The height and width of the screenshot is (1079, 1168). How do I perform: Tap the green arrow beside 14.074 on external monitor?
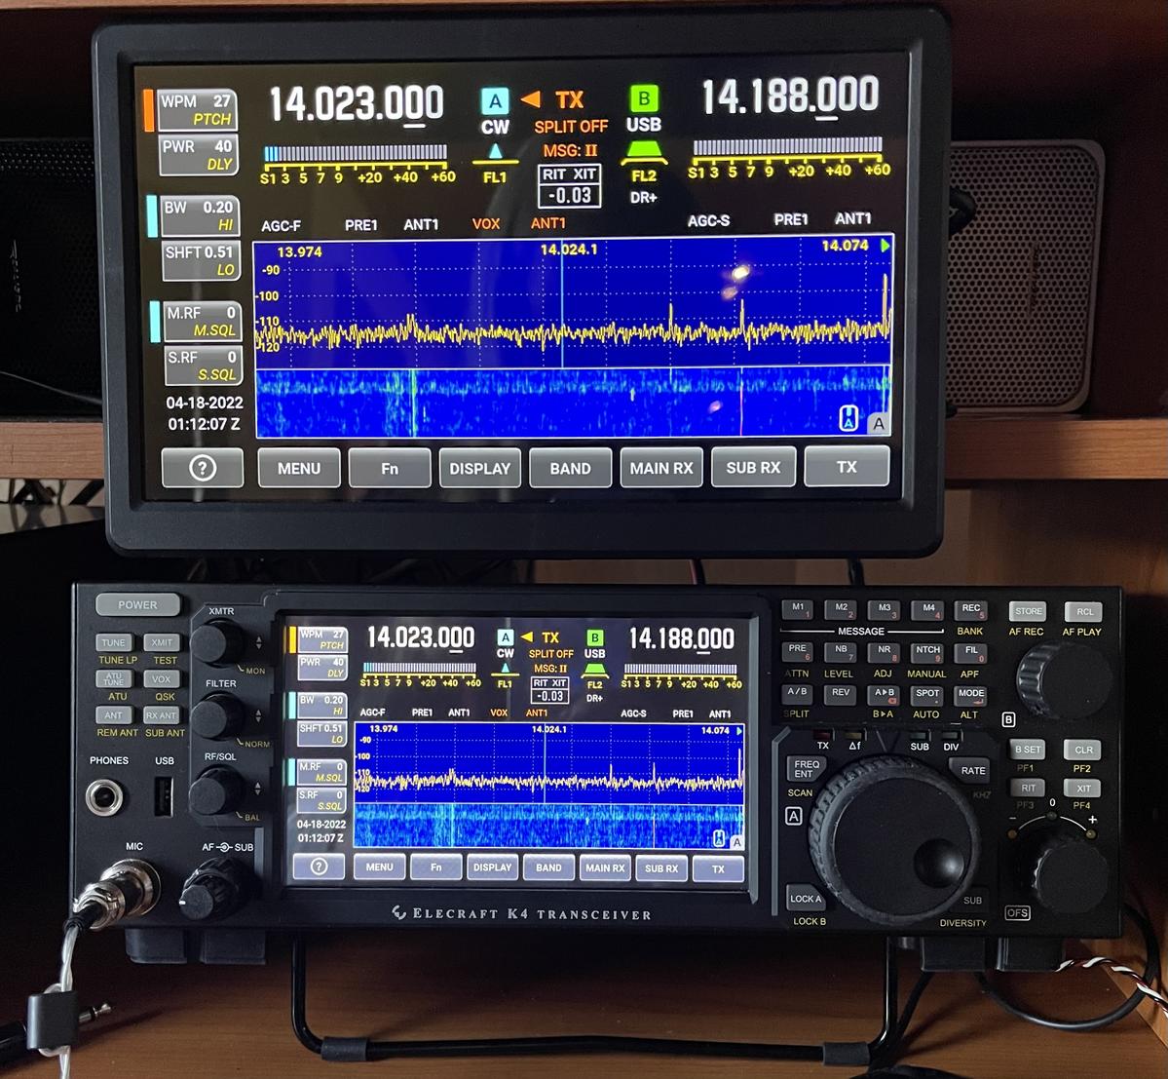[885, 247]
